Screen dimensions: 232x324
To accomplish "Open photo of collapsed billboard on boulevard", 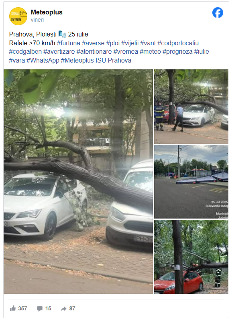I will click(x=191, y=182).
